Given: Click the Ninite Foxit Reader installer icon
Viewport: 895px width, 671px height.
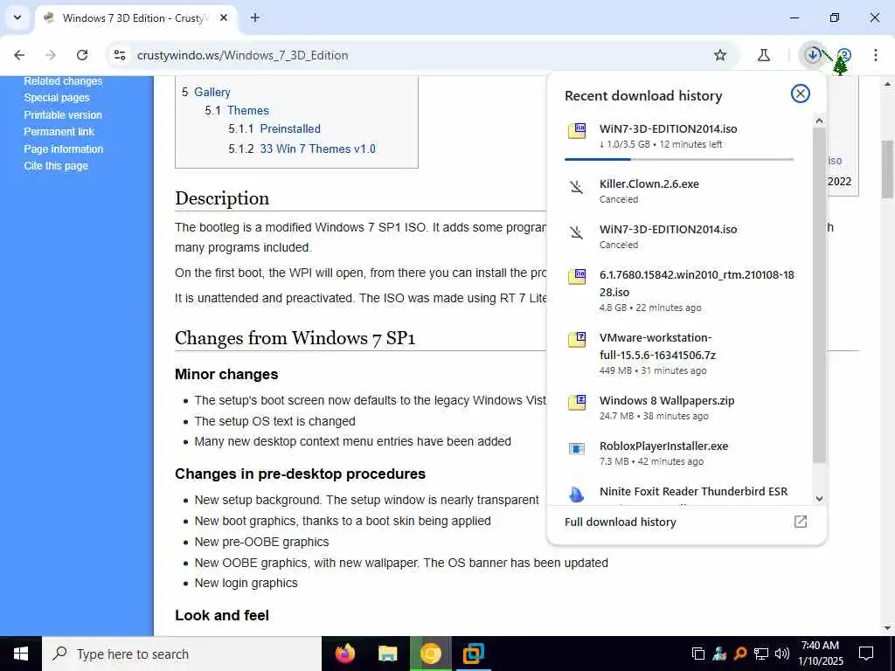Looking at the screenshot, I should (577, 495).
